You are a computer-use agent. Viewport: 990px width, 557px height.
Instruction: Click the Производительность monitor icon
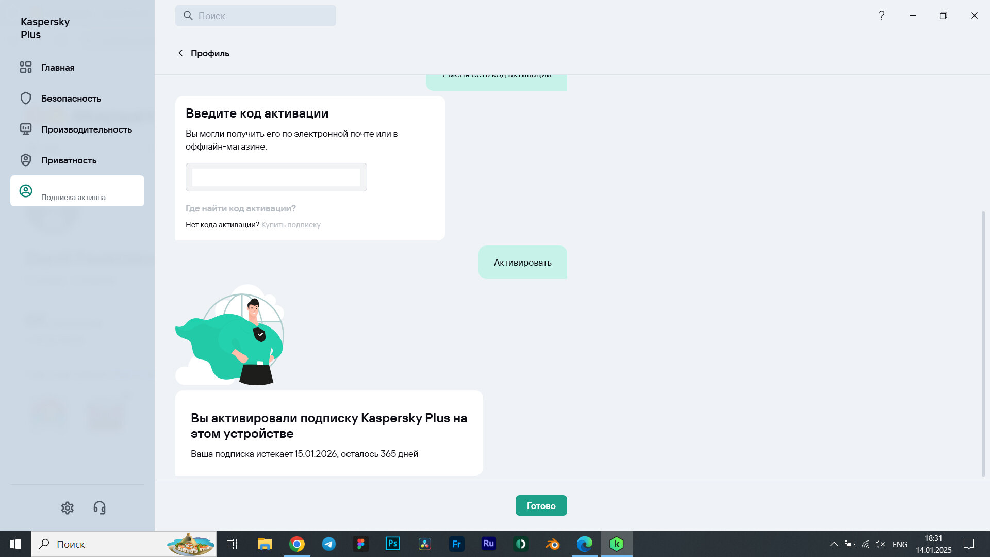[x=26, y=129]
